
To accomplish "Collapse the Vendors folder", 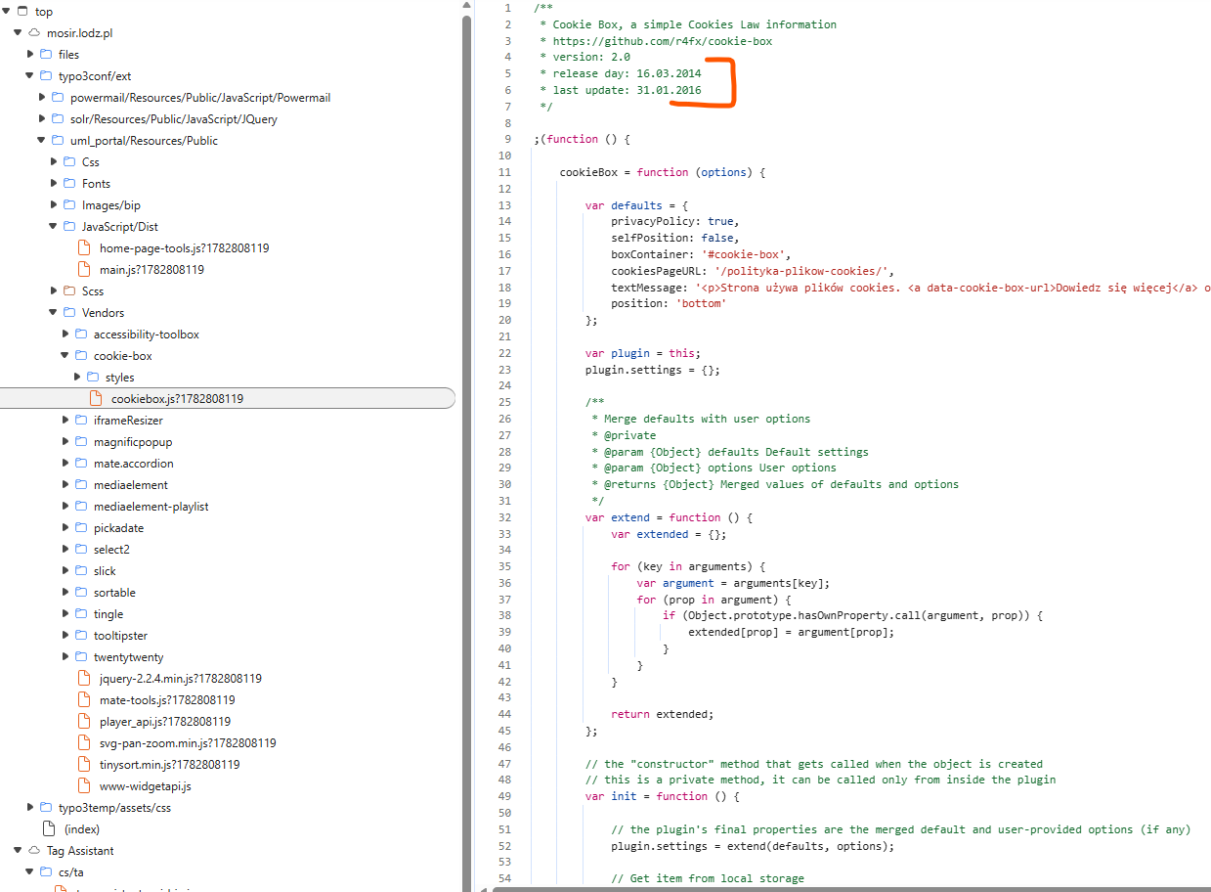I will point(55,312).
